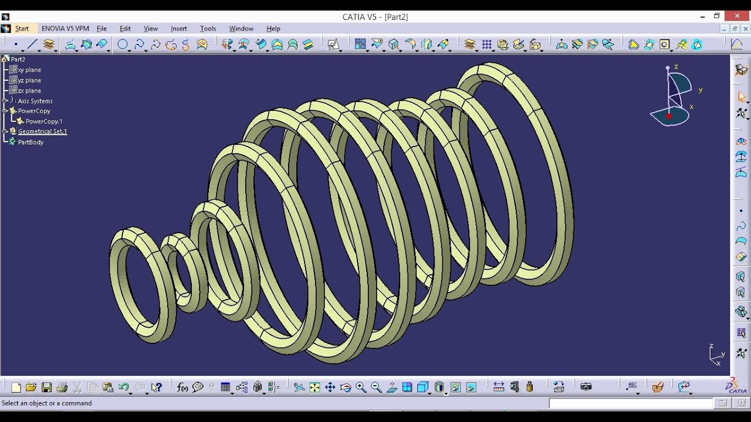Click the Select arrow in right toolbar

pos(742,97)
